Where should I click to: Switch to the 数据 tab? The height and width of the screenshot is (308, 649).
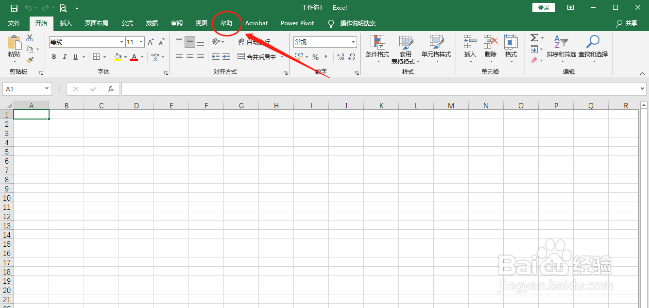coord(152,23)
